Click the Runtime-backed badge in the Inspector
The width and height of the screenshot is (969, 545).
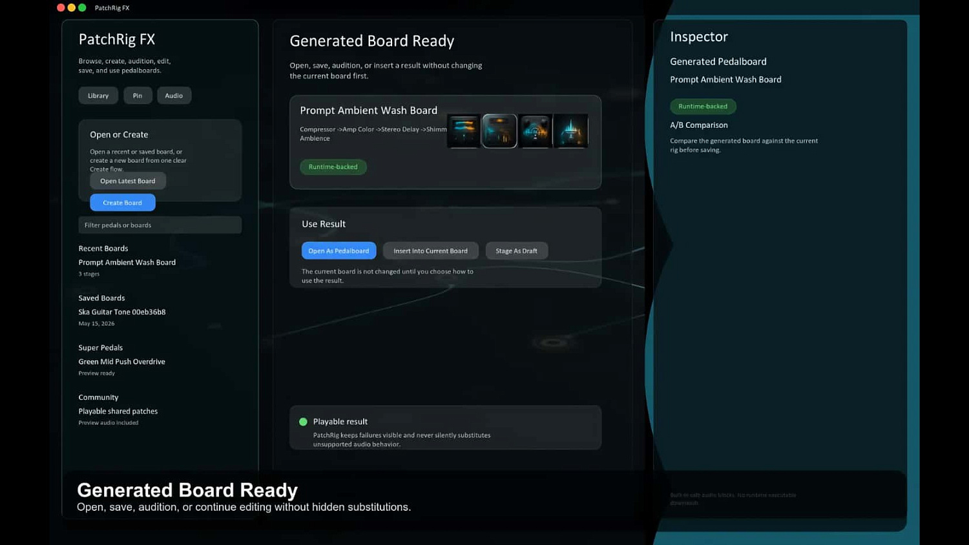pos(703,106)
